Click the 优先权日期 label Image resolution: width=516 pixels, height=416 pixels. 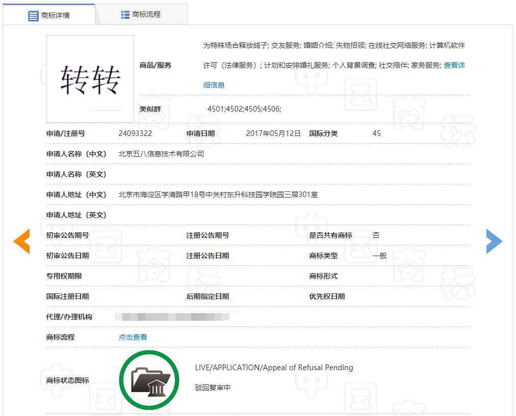tap(327, 296)
